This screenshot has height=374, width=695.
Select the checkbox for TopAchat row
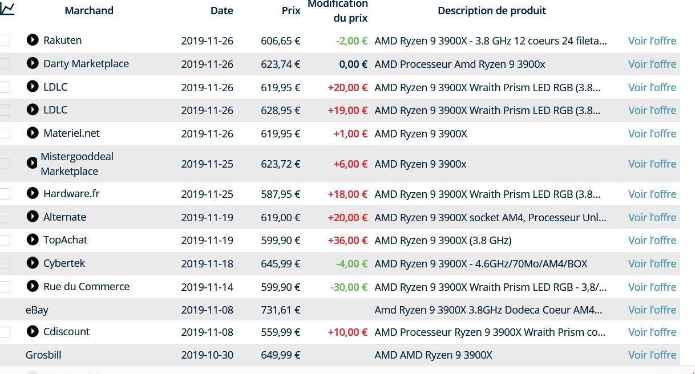(5, 240)
